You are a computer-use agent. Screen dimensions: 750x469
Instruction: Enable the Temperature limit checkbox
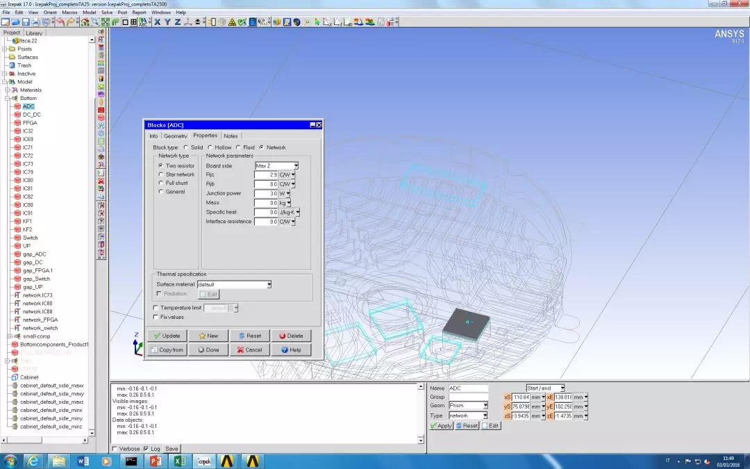pos(156,308)
